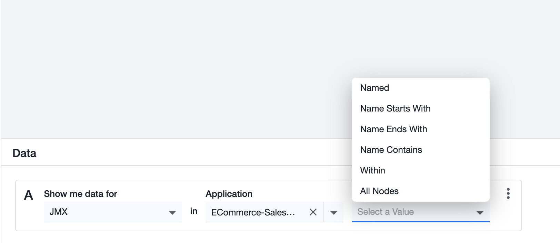This screenshot has height=243, width=560.
Task: Select Name Starts With option
Action: pyautogui.click(x=420, y=109)
